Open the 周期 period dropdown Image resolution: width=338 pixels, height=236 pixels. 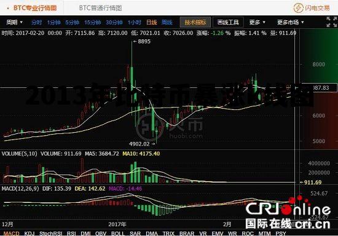point(14,22)
